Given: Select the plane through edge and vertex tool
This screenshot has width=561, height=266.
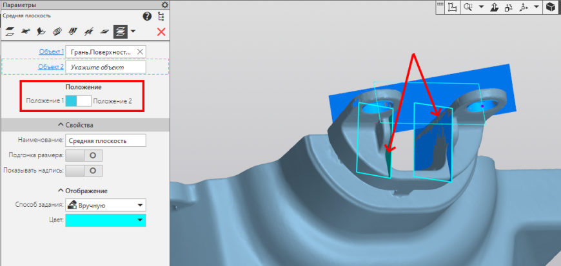Looking at the screenshot, I should [73, 32].
